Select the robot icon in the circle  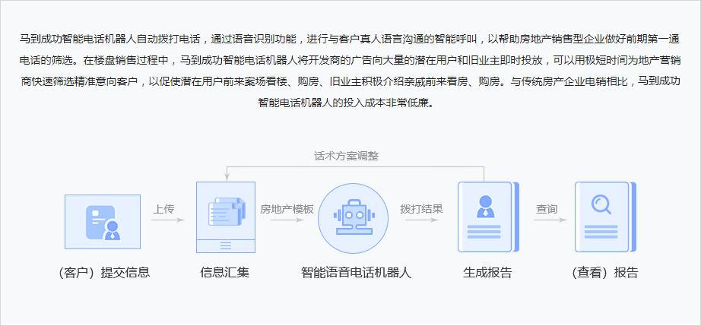tap(356, 217)
